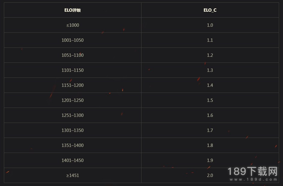Click the ELO评级 column header
This screenshot has width=283, height=186.
click(x=73, y=10)
